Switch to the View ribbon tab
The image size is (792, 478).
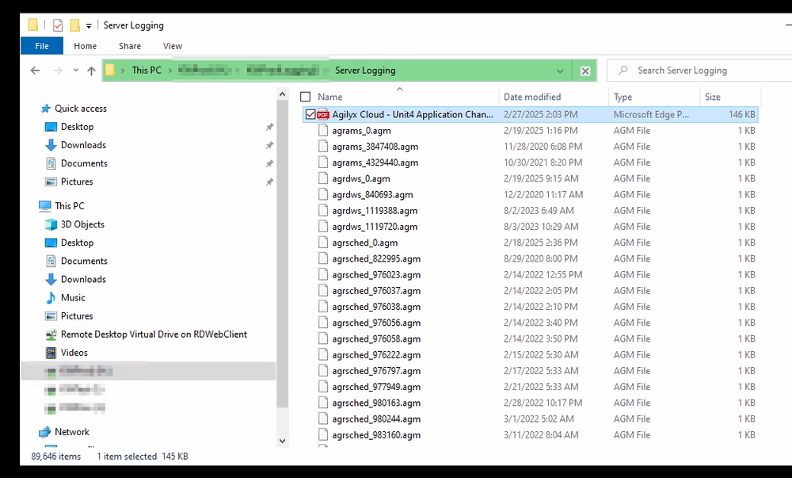point(172,46)
